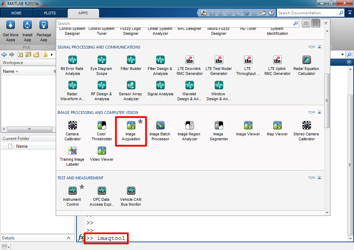Open Wavelet Design & Analysis app
This screenshot has height=250, width=354.
tap(189, 91)
